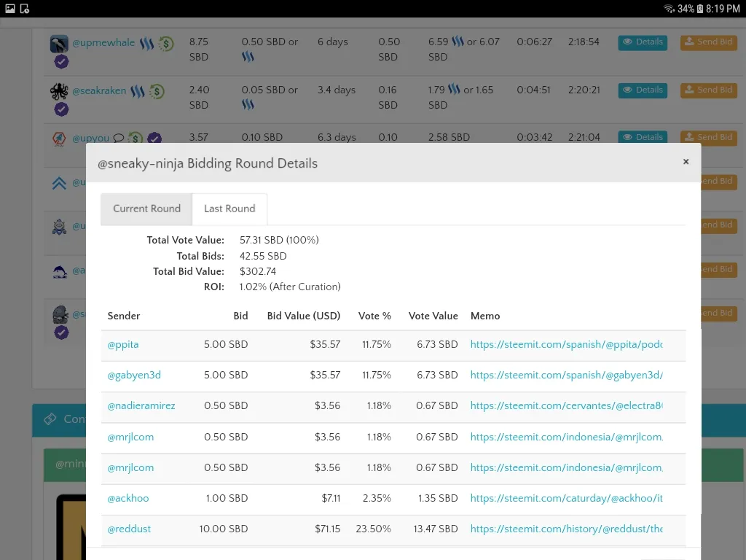Click the @seakraken octopus avatar icon

tap(59, 91)
